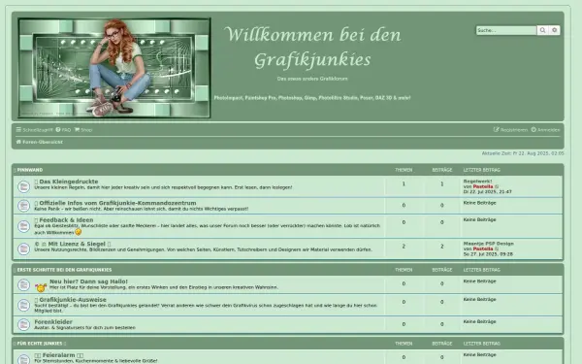Open the FAQ link
The height and width of the screenshot is (364, 582).
(x=63, y=130)
